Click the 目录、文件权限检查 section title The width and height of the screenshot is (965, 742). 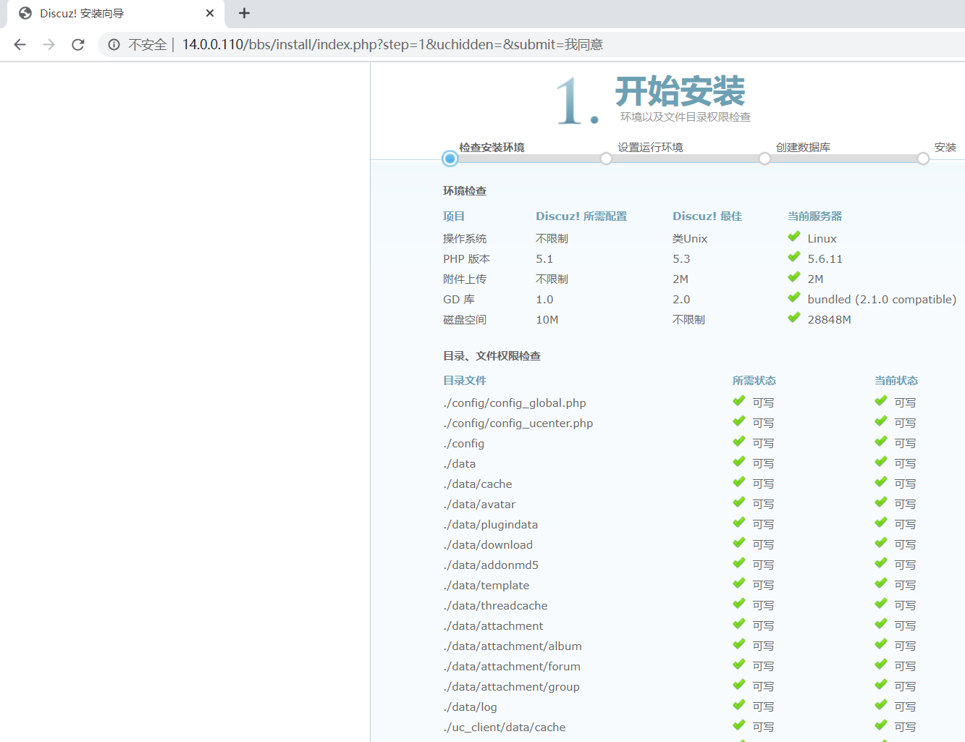492,356
